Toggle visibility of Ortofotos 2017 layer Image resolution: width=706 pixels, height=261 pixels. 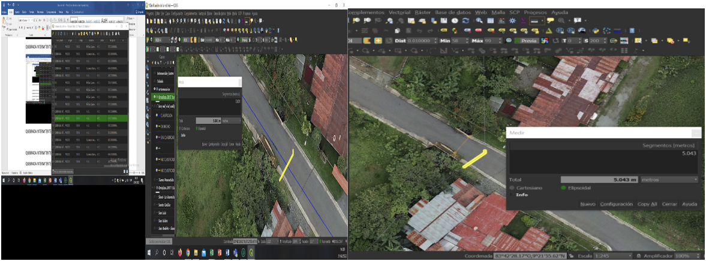tap(156, 97)
